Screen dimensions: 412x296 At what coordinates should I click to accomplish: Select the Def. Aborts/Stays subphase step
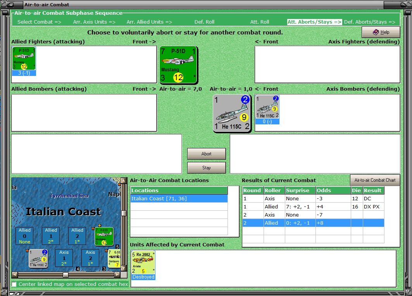click(370, 22)
